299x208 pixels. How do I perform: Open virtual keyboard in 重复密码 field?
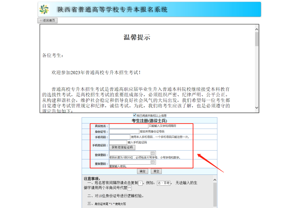coord(153,162)
